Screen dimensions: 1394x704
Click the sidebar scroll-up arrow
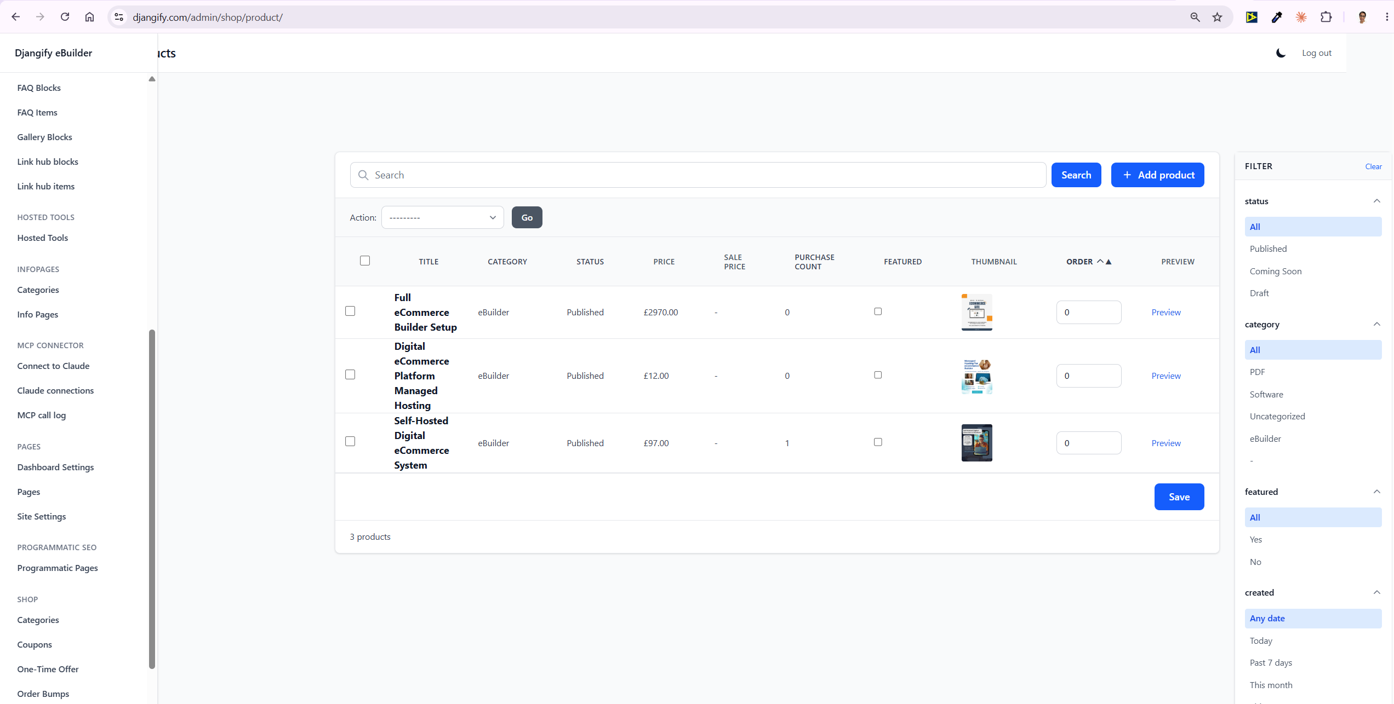(x=152, y=79)
